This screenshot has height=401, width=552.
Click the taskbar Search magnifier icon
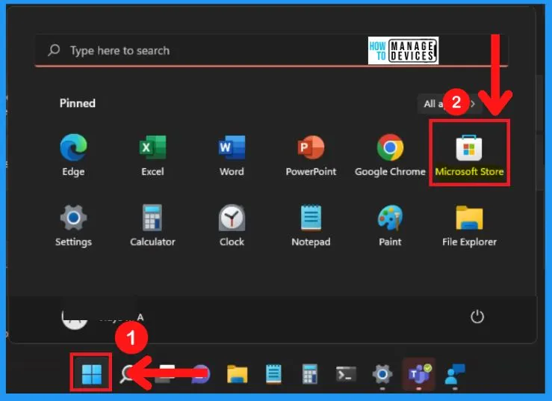pos(126,374)
